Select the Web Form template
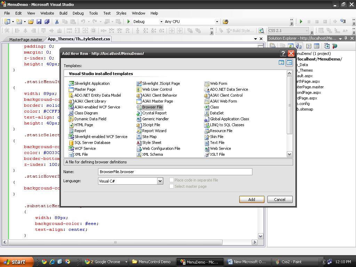 pos(216,83)
